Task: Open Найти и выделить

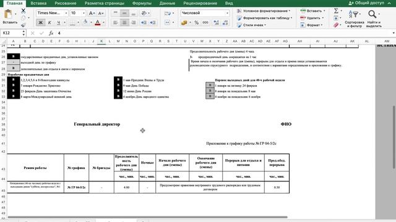Action: click(374, 18)
